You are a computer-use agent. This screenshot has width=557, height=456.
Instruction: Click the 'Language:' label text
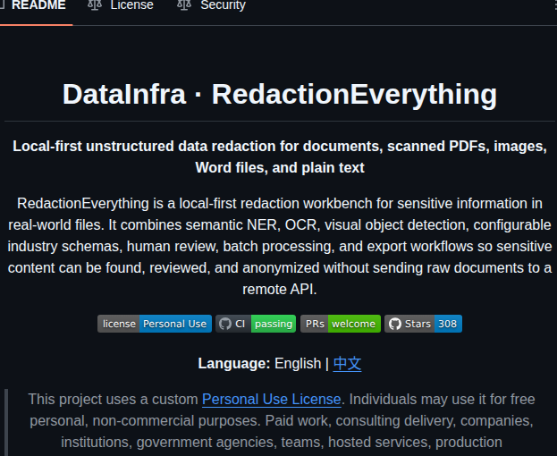coord(234,363)
